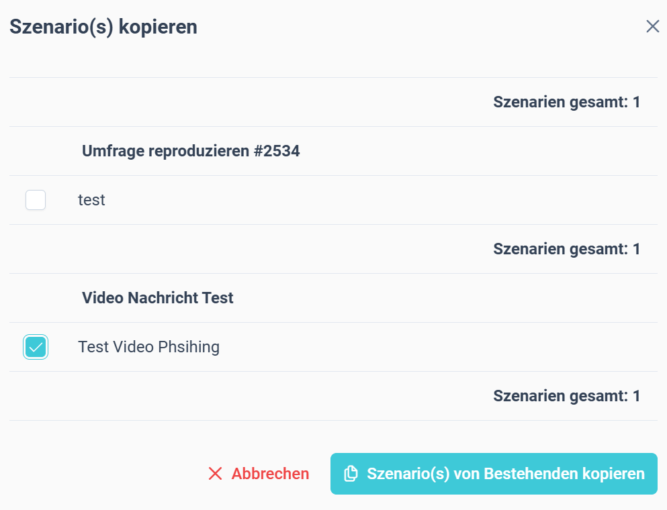
Task: Select the "test" scenario label
Action: coord(91,200)
